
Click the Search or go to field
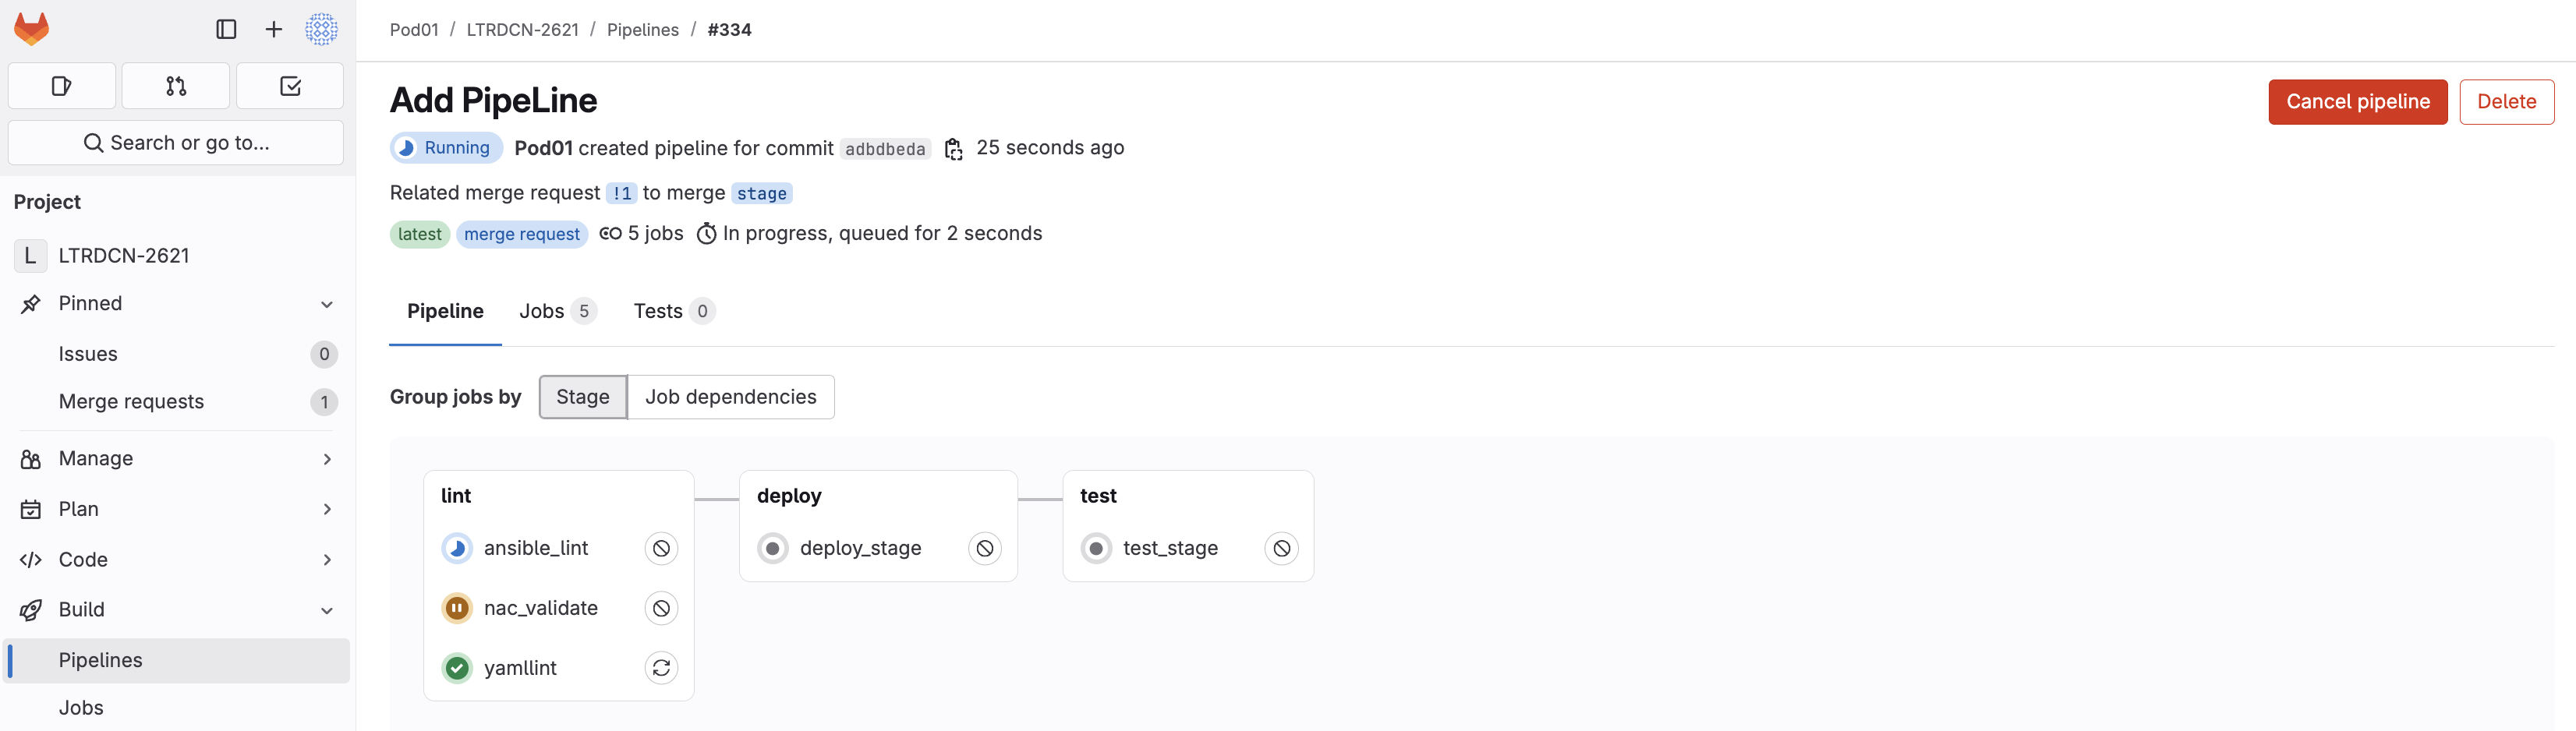coord(176,143)
